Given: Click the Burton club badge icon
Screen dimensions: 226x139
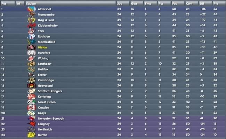Looking at the screenshot, I should pos(31,135).
